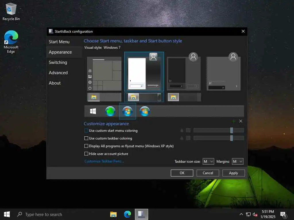Open Recycle Bin on the desktop
The height and width of the screenshot is (220, 294).
click(x=11, y=11)
